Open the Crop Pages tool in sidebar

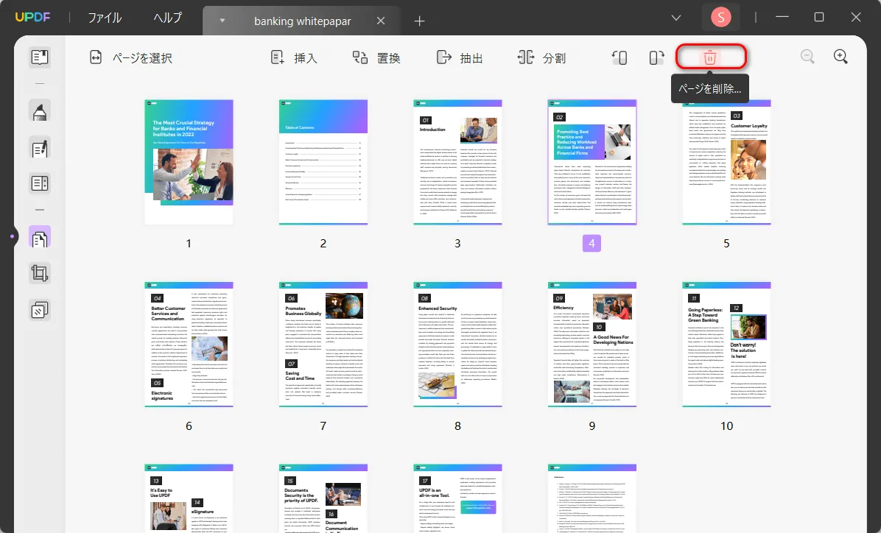[40, 274]
